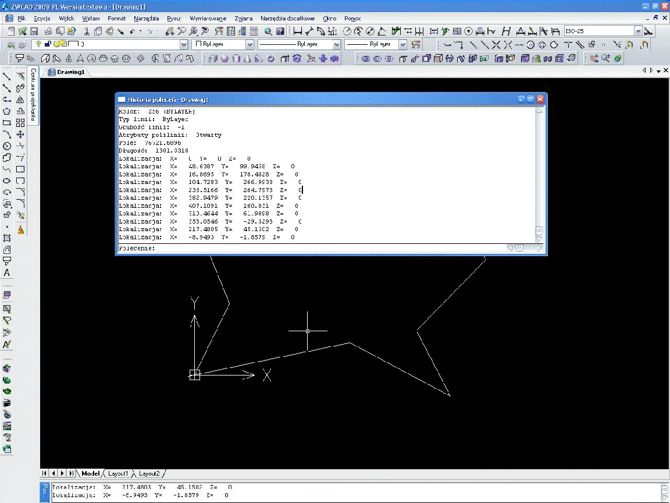The width and height of the screenshot is (670, 503).
Task: Open the drawing tabs list arrow
Action: tap(658, 70)
